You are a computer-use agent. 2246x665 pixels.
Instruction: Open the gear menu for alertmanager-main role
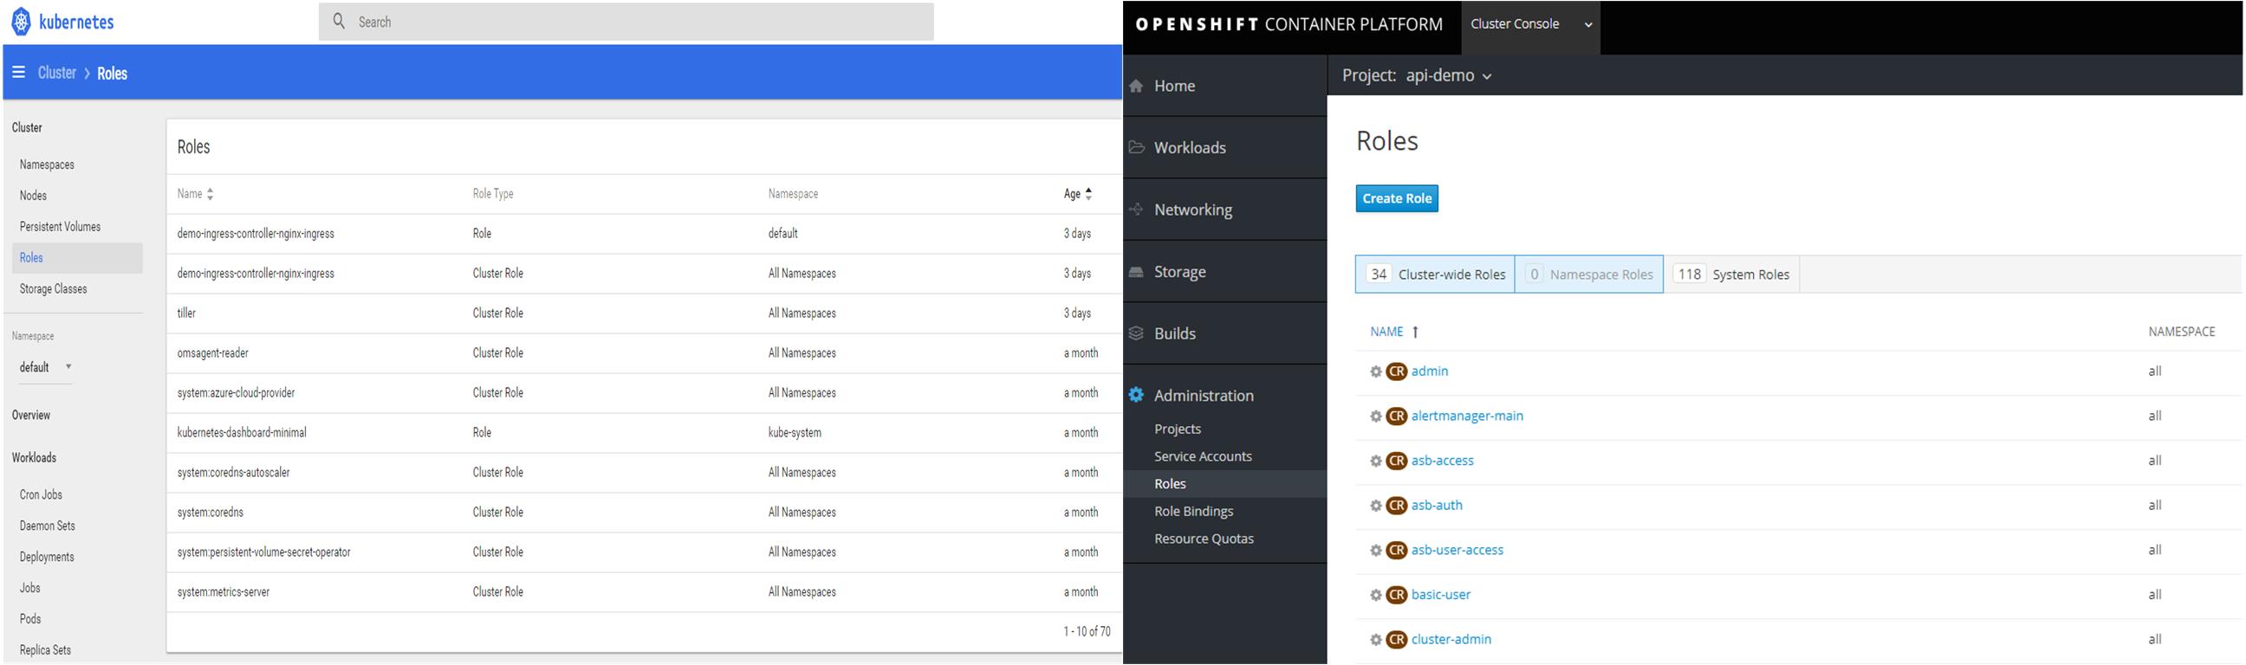coord(1376,416)
